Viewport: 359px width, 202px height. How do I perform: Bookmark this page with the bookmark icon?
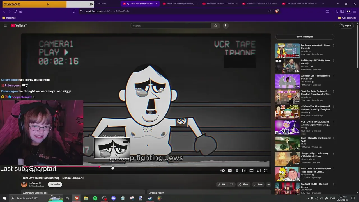click(x=74, y=11)
